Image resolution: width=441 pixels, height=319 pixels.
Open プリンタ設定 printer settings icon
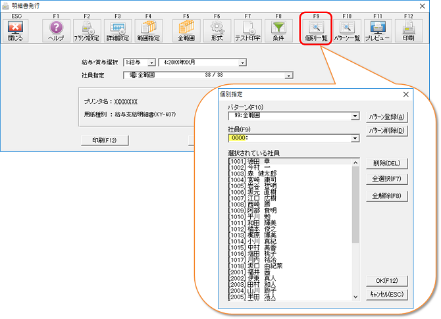click(x=87, y=30)
